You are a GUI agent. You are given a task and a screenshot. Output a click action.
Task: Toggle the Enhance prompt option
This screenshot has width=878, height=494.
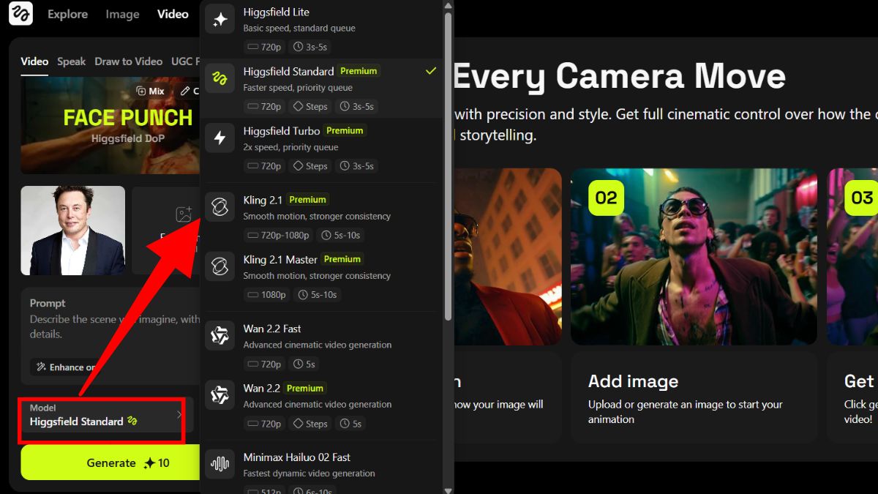tap(66, 367)
